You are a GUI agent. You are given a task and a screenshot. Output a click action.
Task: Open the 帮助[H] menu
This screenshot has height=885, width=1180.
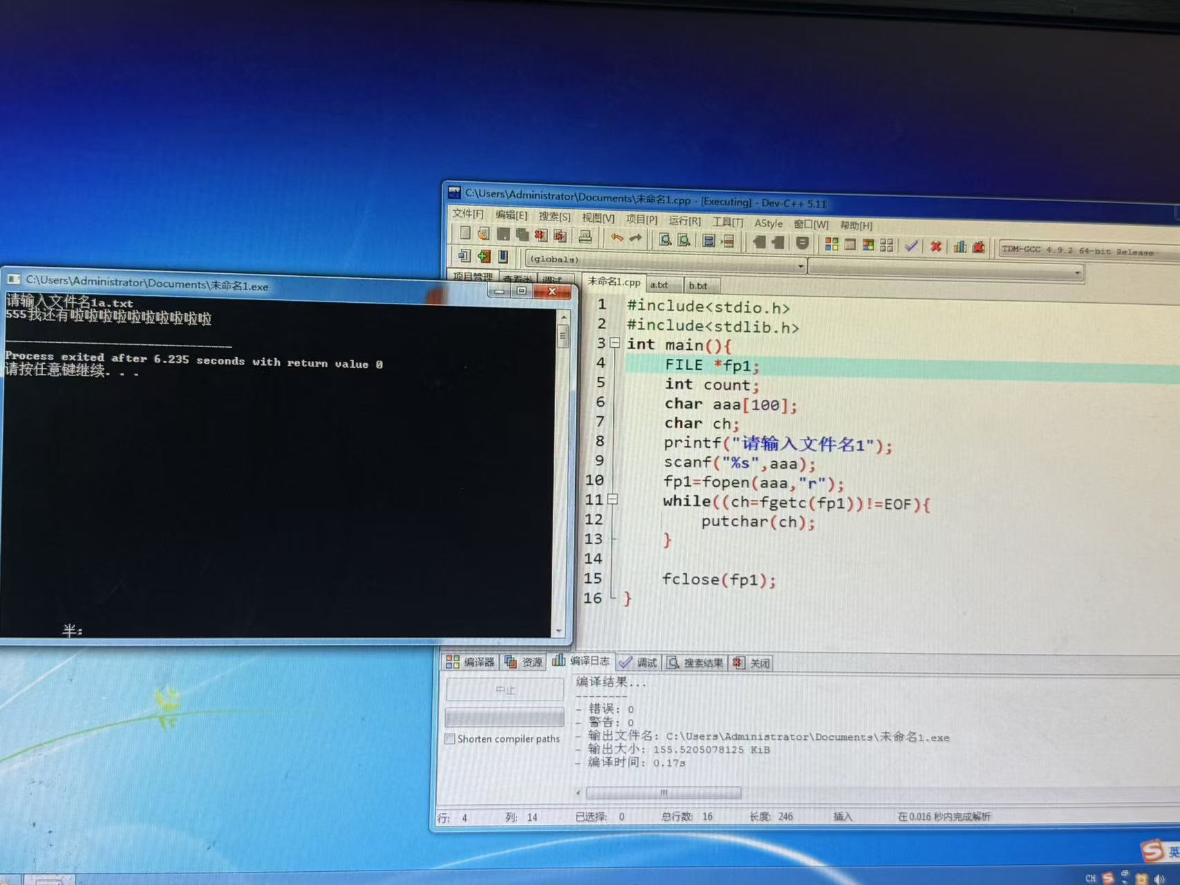[x=856, y=225]
